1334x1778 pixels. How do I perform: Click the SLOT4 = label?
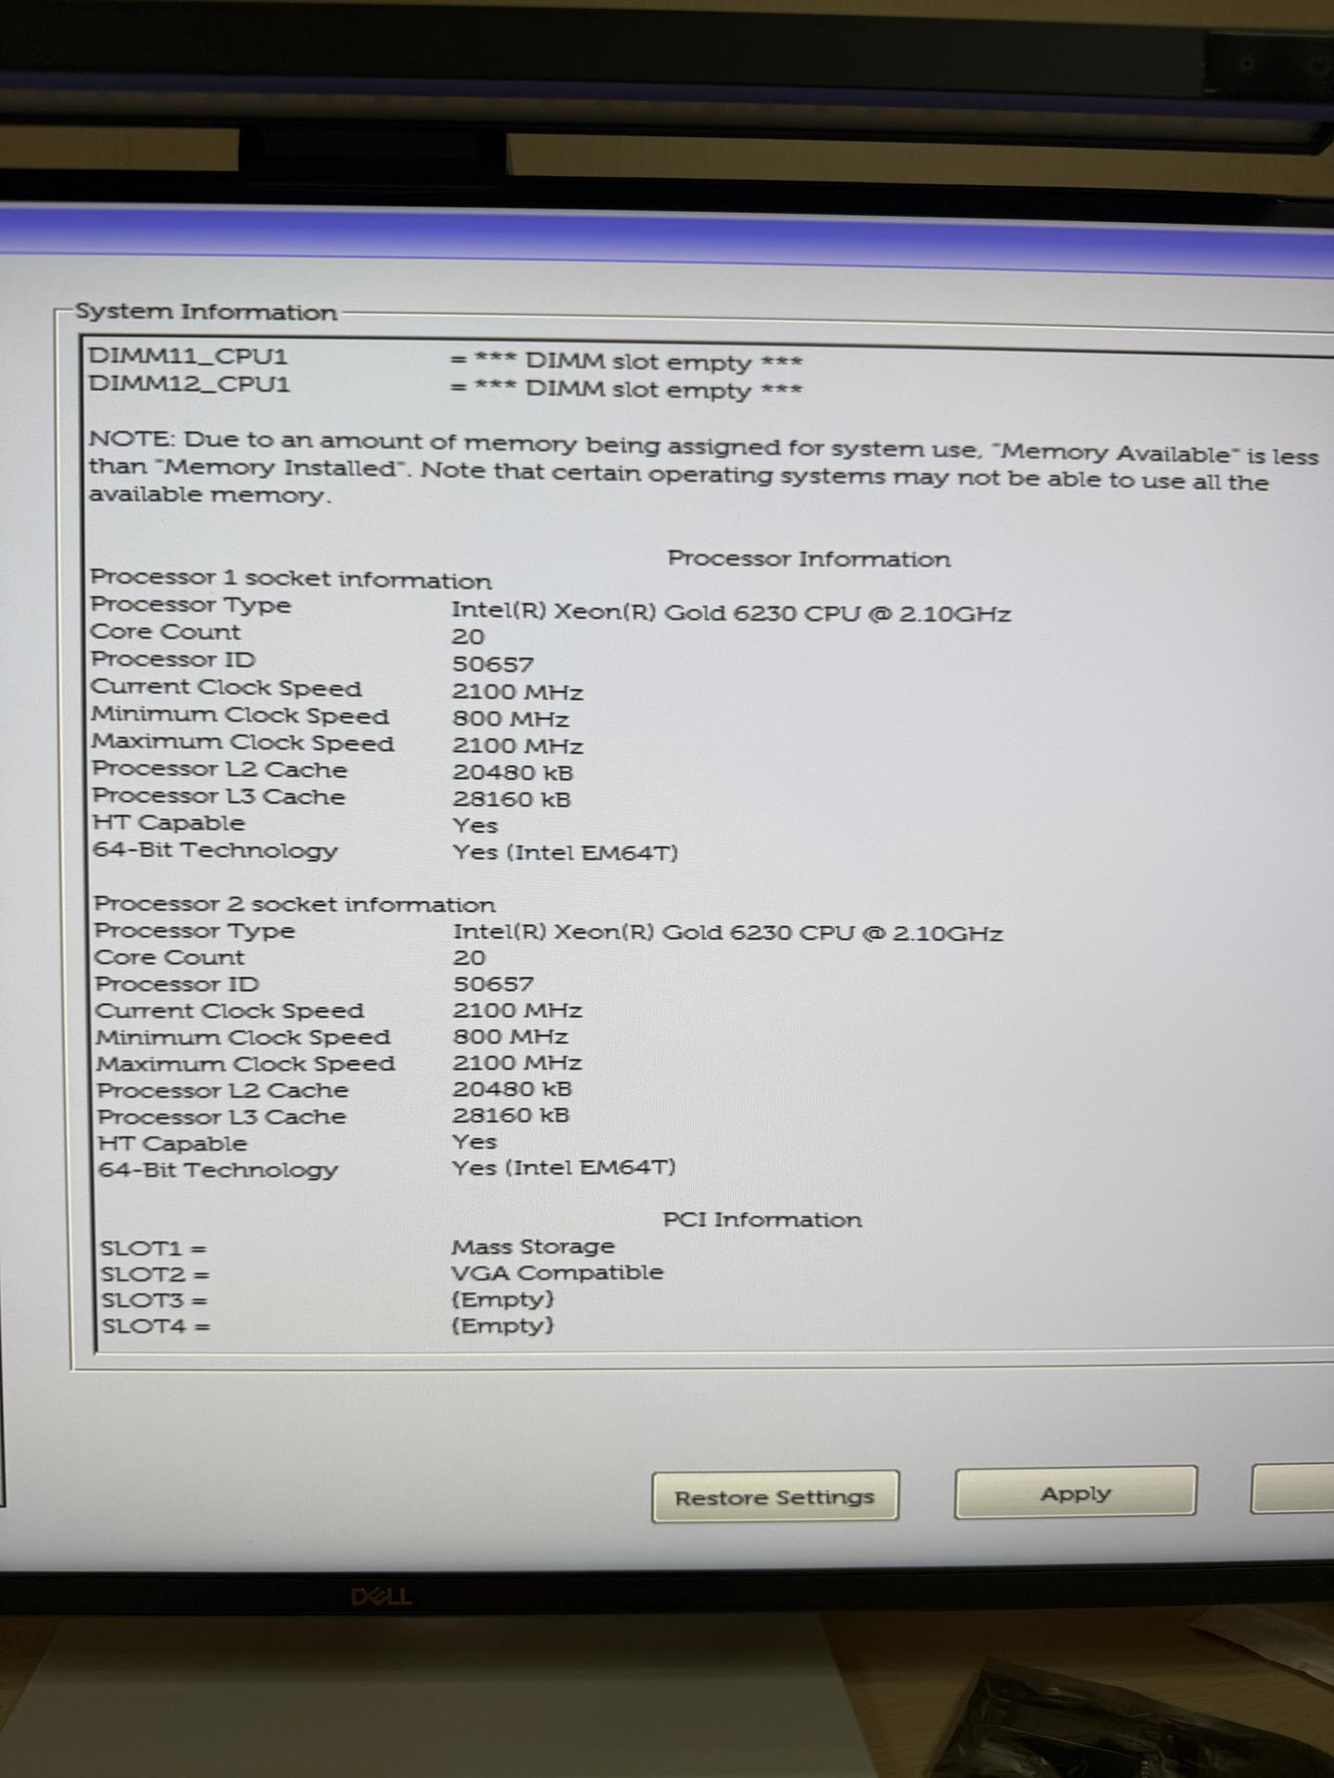point(157,1327)
